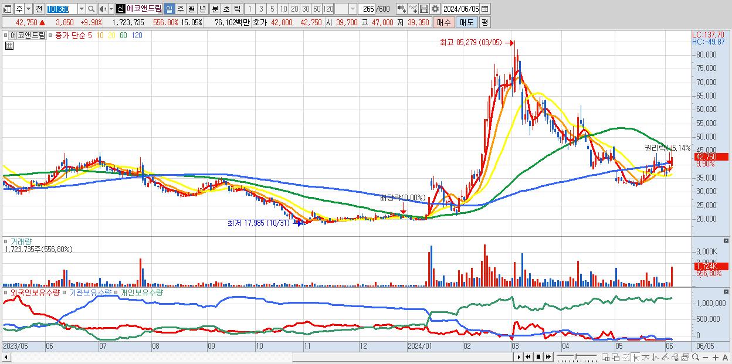Click the chart windows overlay icon

tap(685, 358)
